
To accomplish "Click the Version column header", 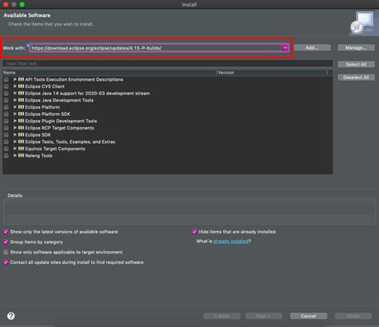I will 272,73.
